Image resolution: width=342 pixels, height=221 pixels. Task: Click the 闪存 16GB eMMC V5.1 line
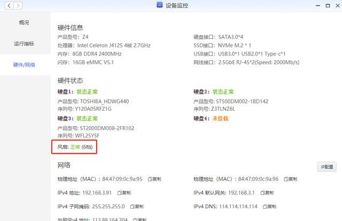[x=85, y=62]
